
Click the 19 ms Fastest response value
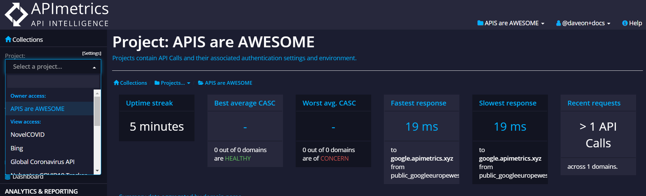[421, 127]
